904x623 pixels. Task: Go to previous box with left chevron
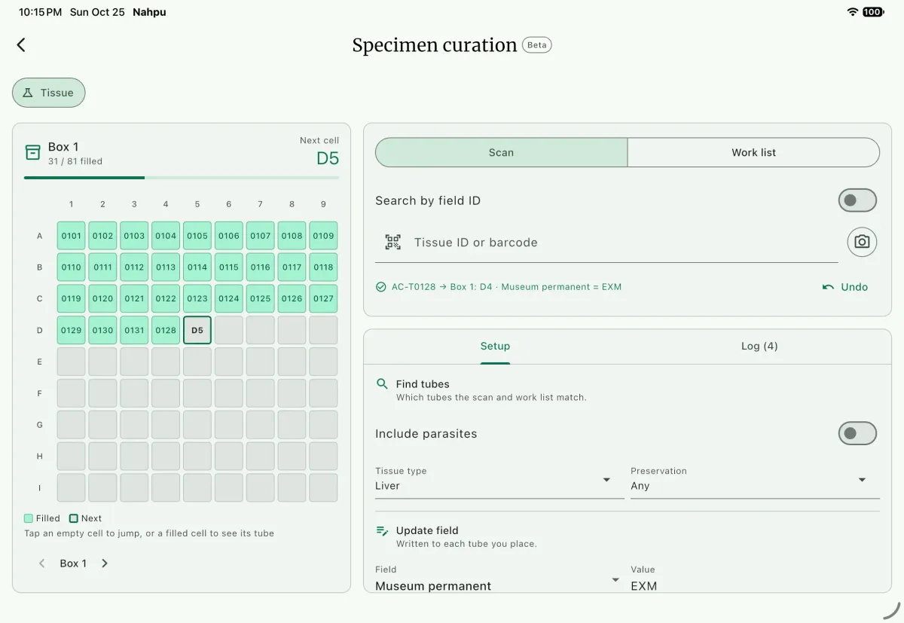click(x=42, y=563)
